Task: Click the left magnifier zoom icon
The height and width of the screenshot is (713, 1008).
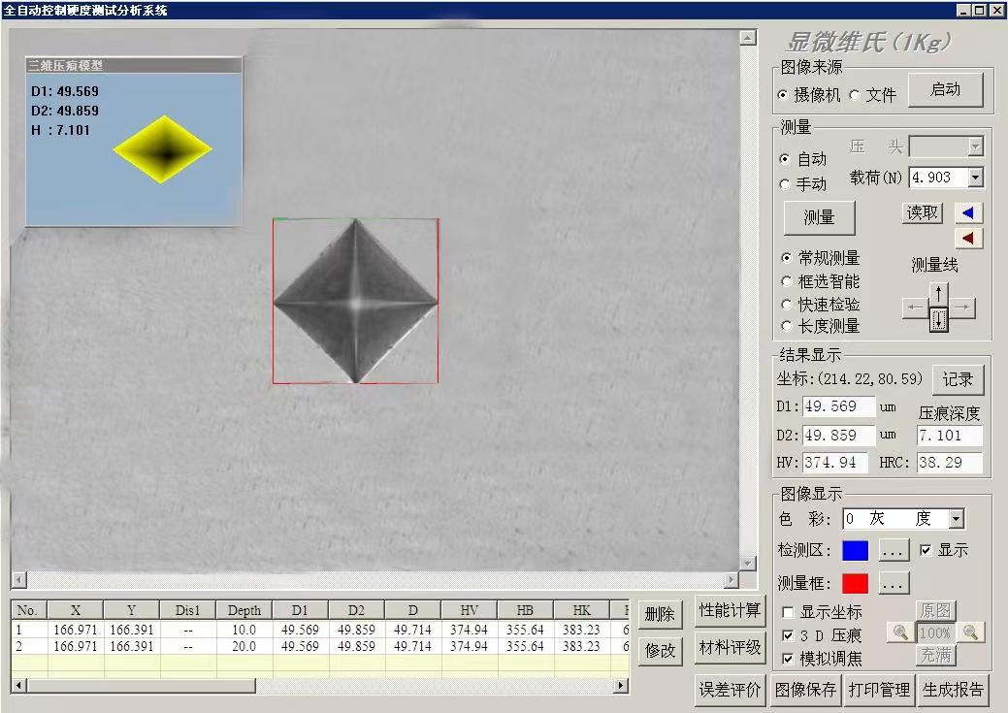Action: 901,632
